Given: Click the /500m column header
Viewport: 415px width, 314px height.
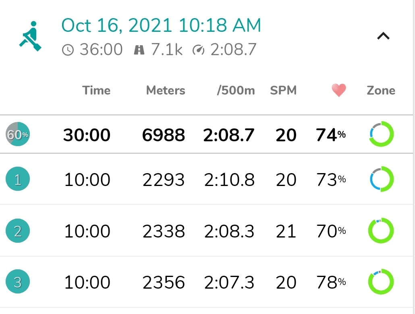Looking at the screenshot, I should [x=236, y=91].
